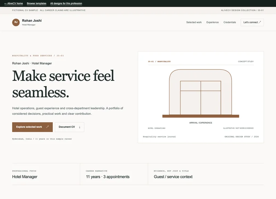Click the 'Hospitality service journal' footer text

[159, 136]
